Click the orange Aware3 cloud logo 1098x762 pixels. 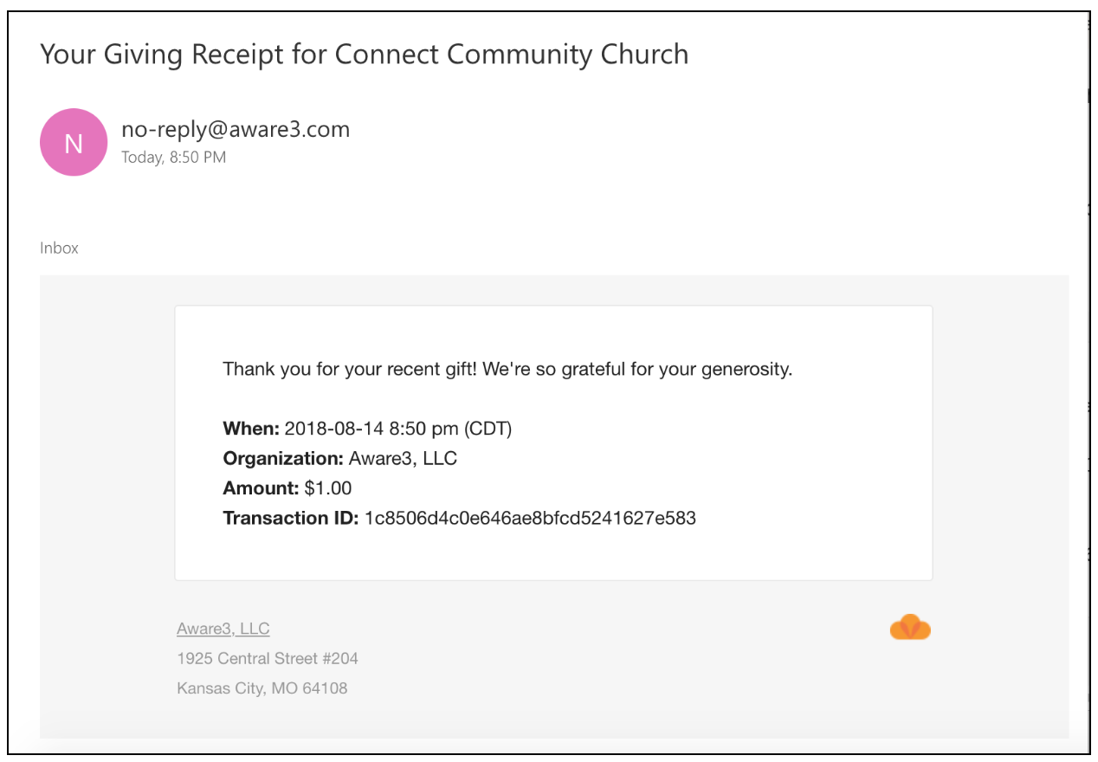[910, 627]
